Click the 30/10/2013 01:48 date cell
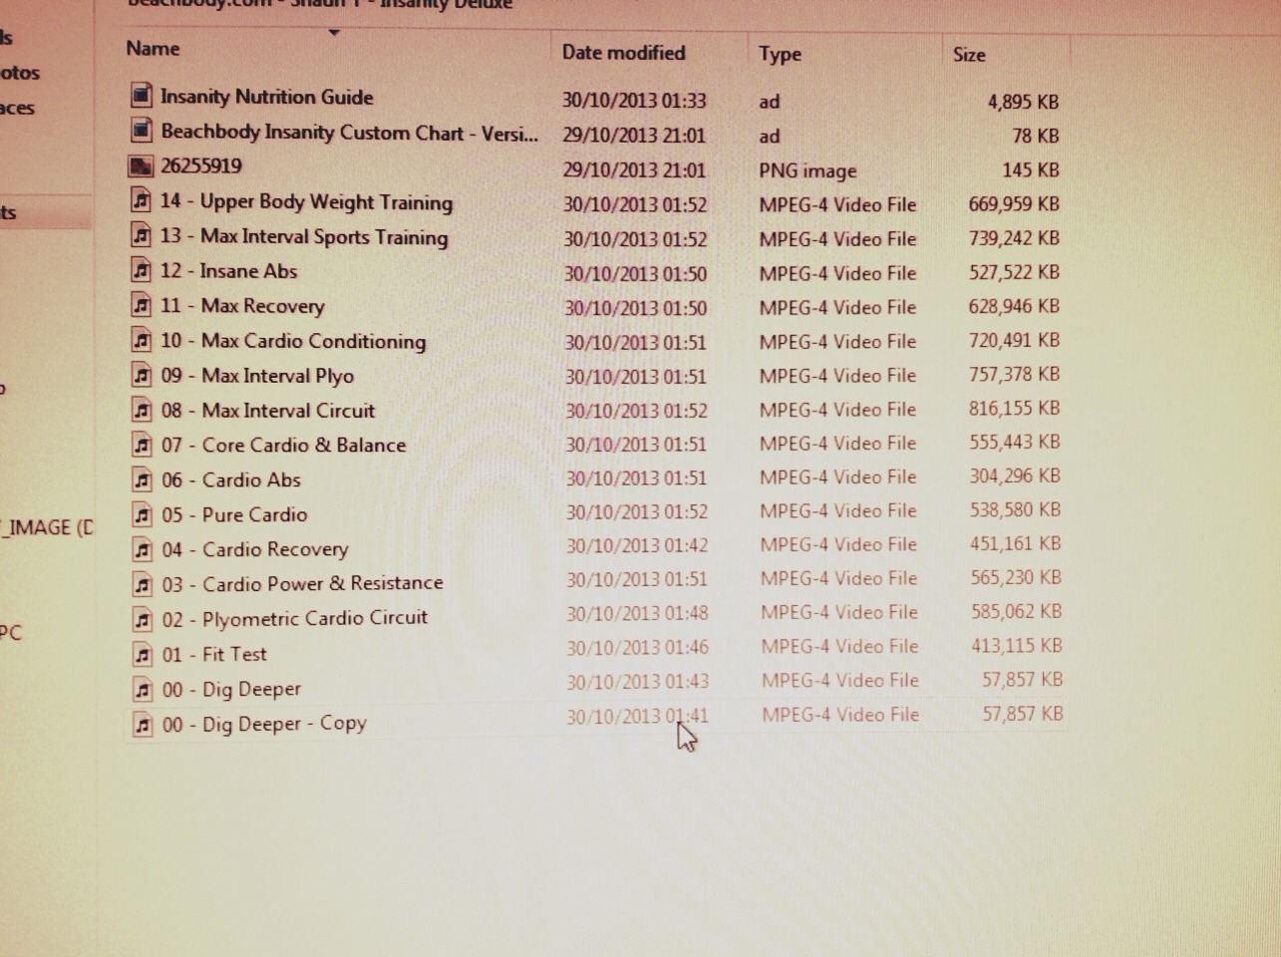This screenshot has width=1281, height=957. coord(637,613)
